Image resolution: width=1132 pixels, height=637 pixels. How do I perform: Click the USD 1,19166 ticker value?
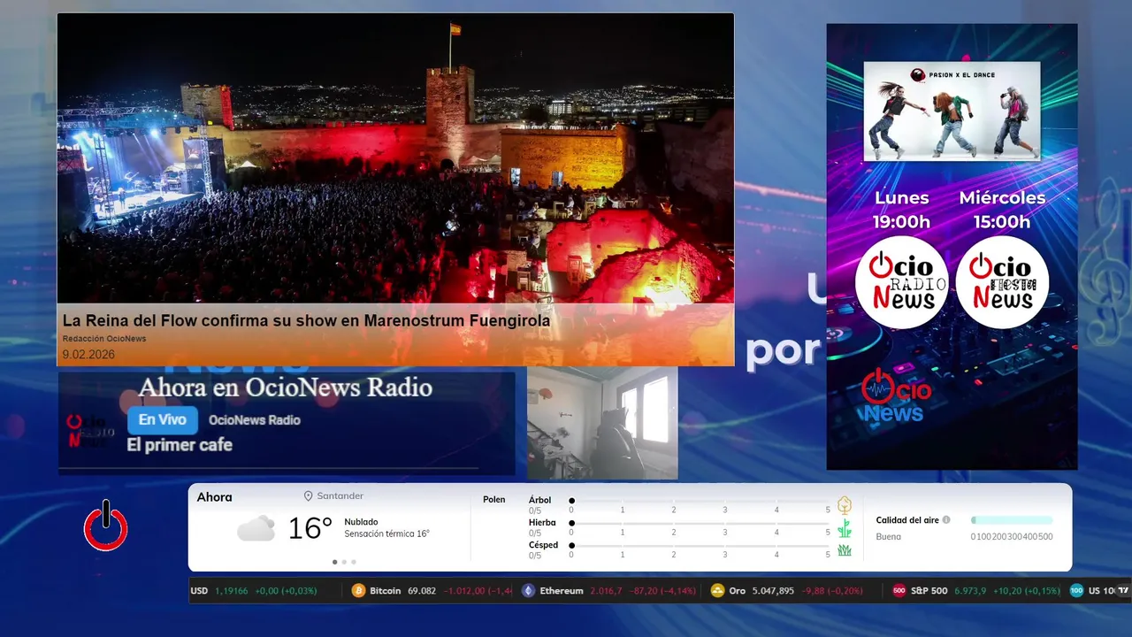click(231, 591)
